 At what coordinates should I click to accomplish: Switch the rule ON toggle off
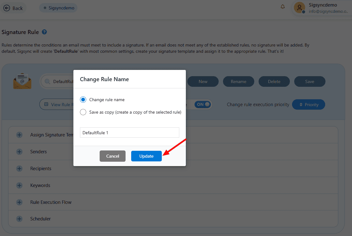202,104
